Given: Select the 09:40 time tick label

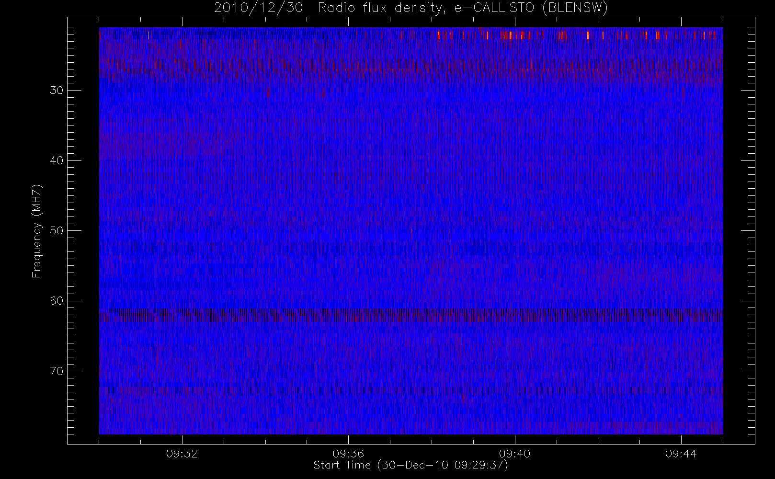Looking at the screenshot, I should point(514,454).
